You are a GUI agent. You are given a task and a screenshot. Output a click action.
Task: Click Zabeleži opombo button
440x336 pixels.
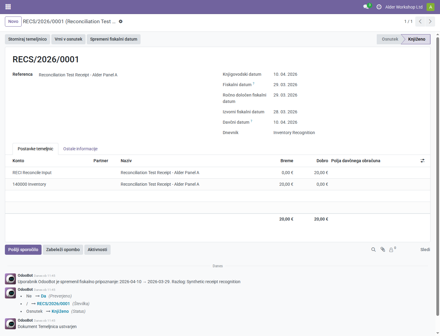click(x=63, y=250)
